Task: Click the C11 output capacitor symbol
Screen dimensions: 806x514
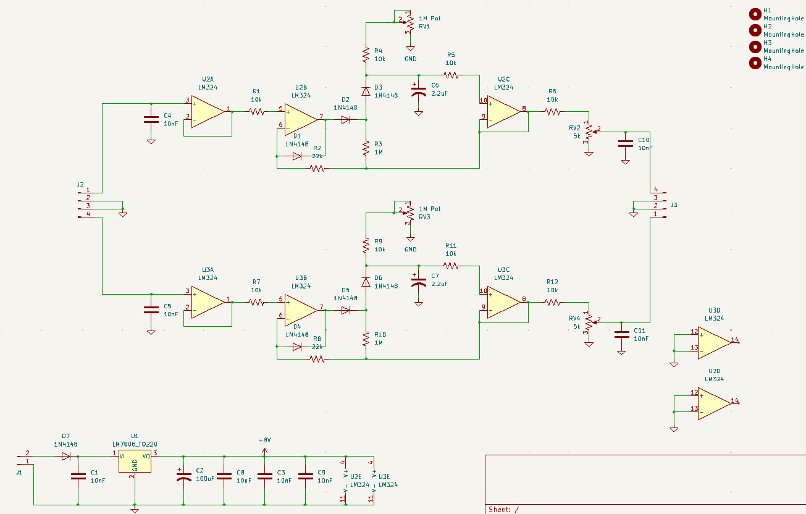Action: click(x=621, y=334)
